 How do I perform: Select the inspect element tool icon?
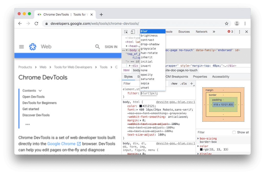pyautogui.click(x=126, y=31)
